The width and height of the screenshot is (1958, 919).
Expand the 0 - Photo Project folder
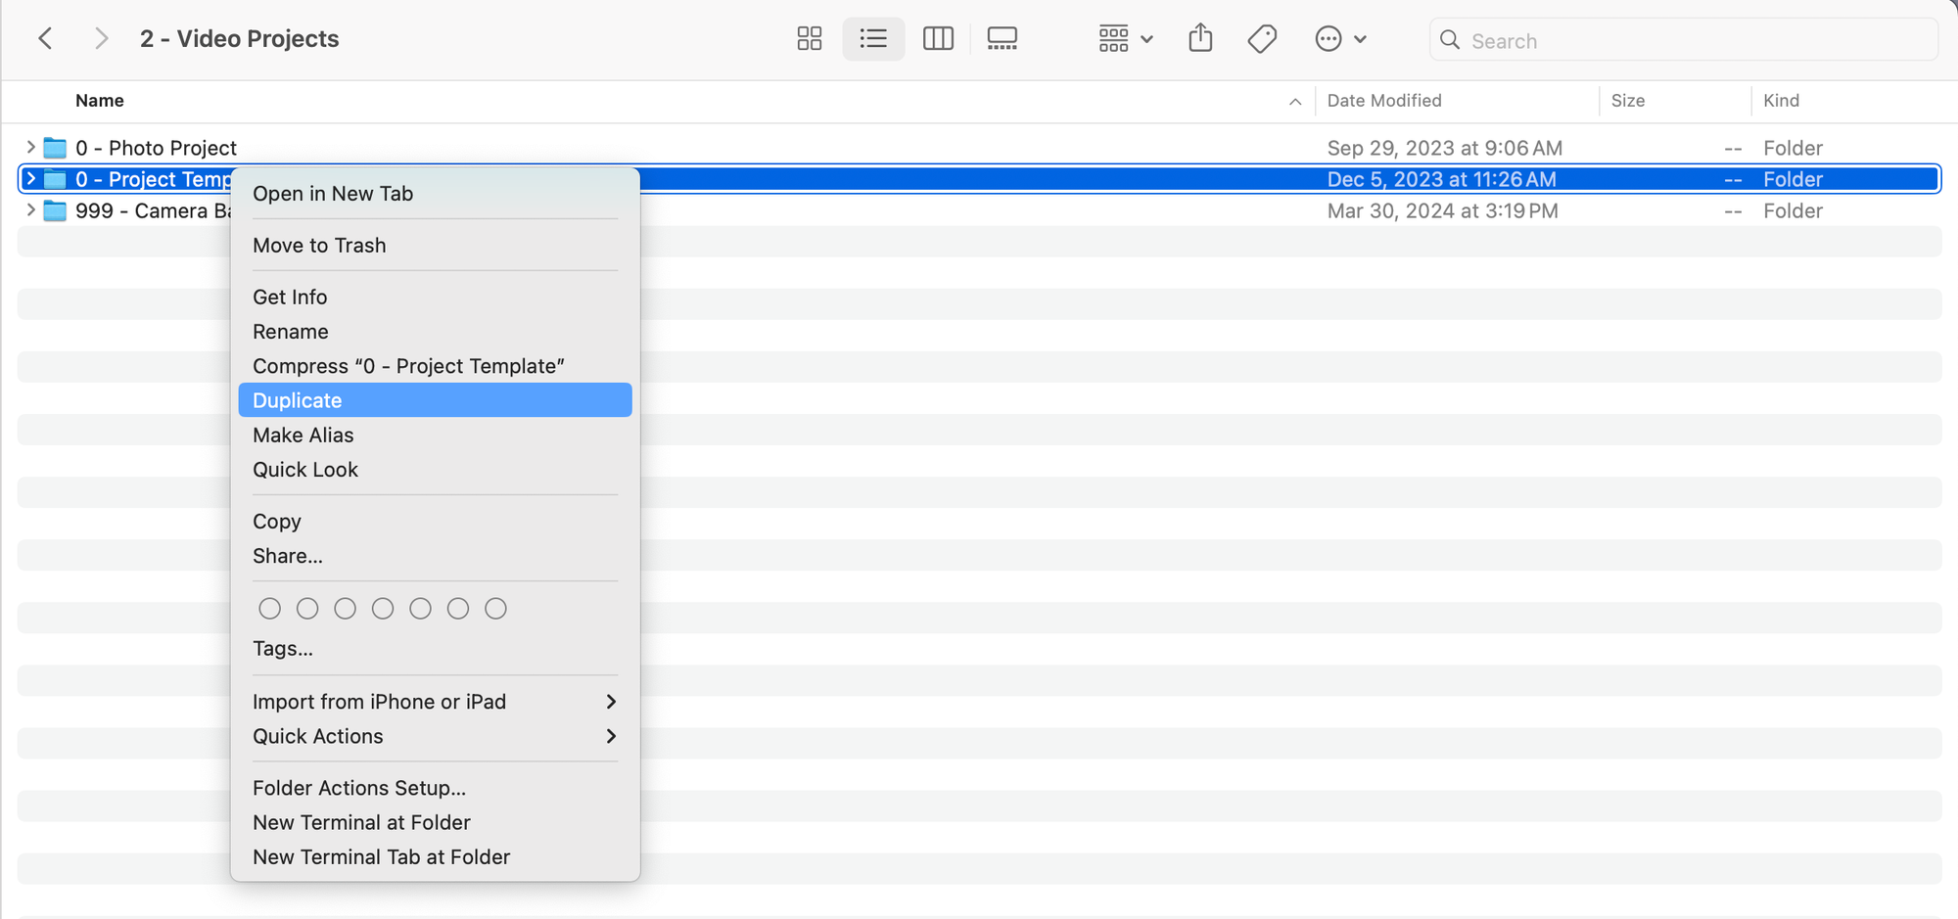(x=30, y=147)
